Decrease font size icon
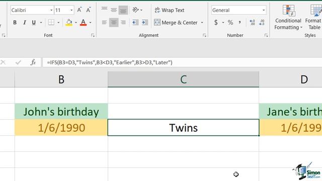The image size is (322, 181). 89,10
